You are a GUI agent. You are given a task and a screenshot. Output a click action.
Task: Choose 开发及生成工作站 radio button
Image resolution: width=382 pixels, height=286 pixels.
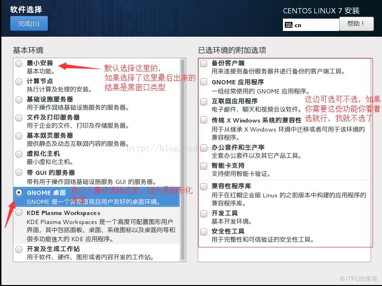pyautogui.click(x=19, y=249)
